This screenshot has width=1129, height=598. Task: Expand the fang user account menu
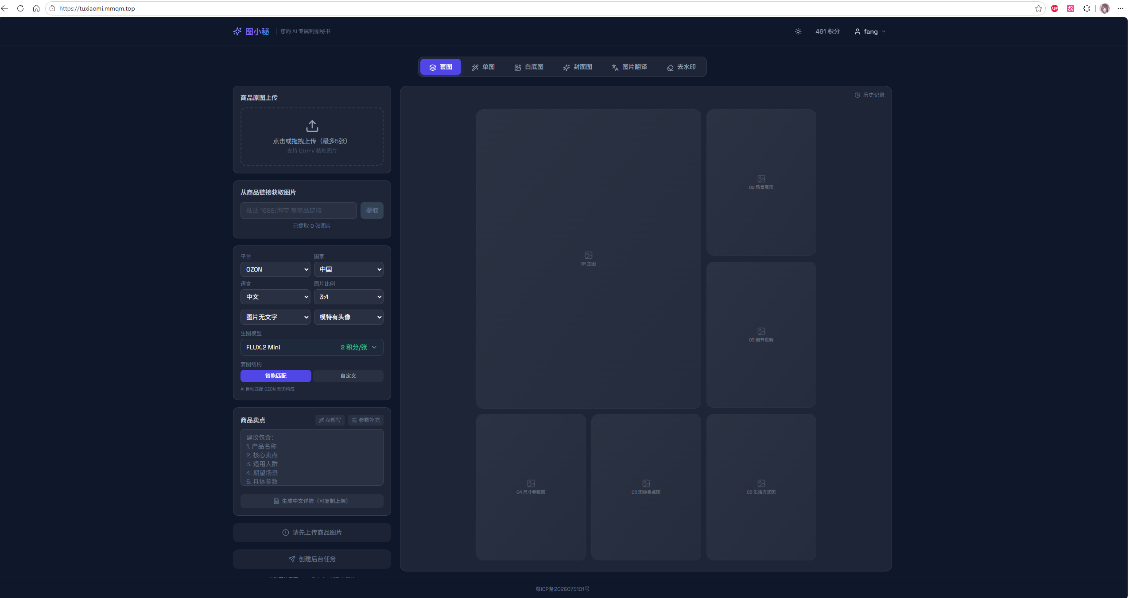tap(870, 31)
